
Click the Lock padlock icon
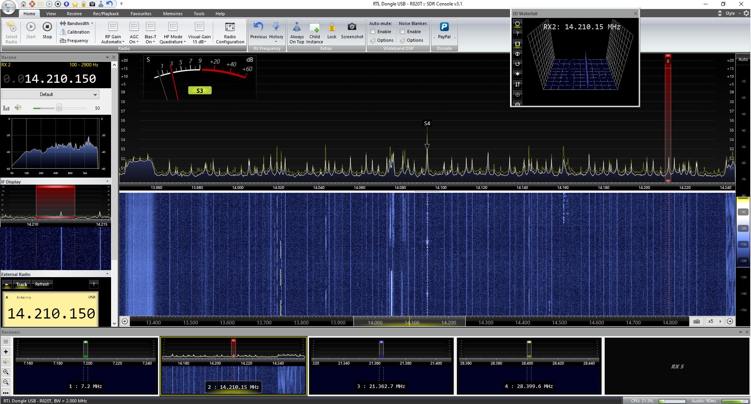332,27
